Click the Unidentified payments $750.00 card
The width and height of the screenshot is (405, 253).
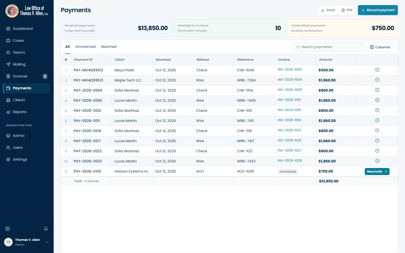pos(342,28)
